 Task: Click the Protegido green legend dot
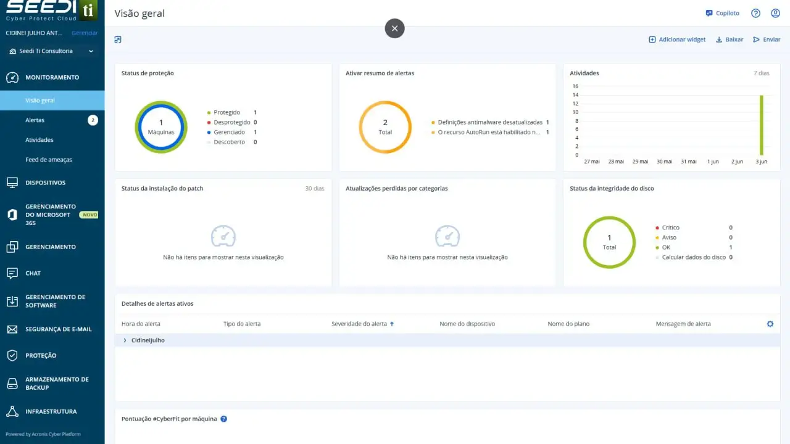tap(209, 113)
